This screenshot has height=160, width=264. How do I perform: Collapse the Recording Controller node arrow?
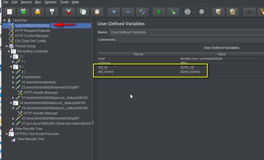point(9,52)
